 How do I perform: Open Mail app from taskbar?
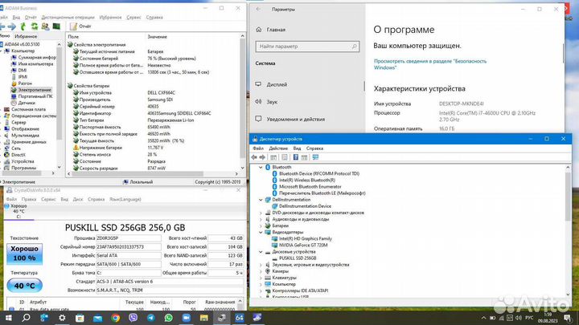point(98,318)
